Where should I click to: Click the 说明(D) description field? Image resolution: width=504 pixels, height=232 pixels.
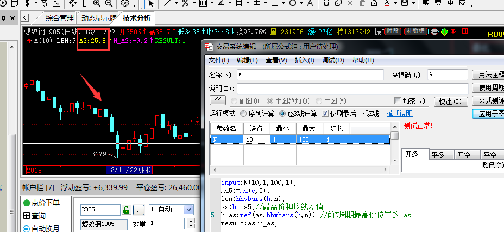point(352,89)
